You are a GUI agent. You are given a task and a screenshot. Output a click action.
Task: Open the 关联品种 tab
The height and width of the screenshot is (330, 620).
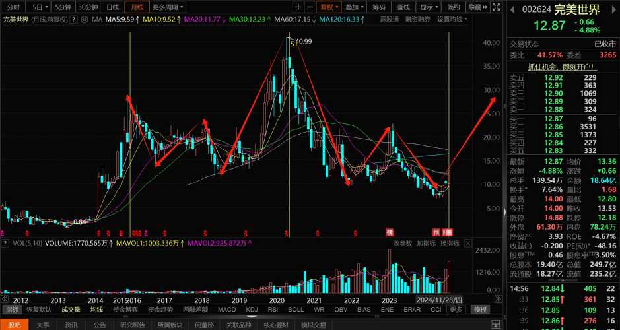pyautogui.click(x=238, y=325)
